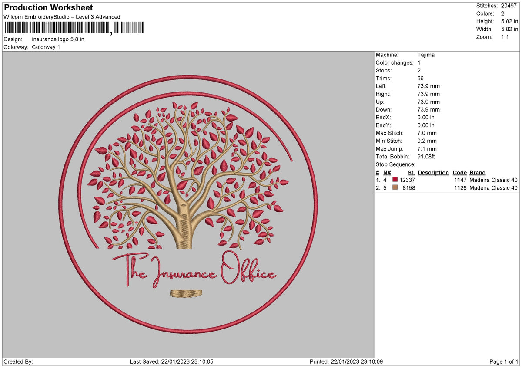Click the 'N#' column header

coord(387,172)
